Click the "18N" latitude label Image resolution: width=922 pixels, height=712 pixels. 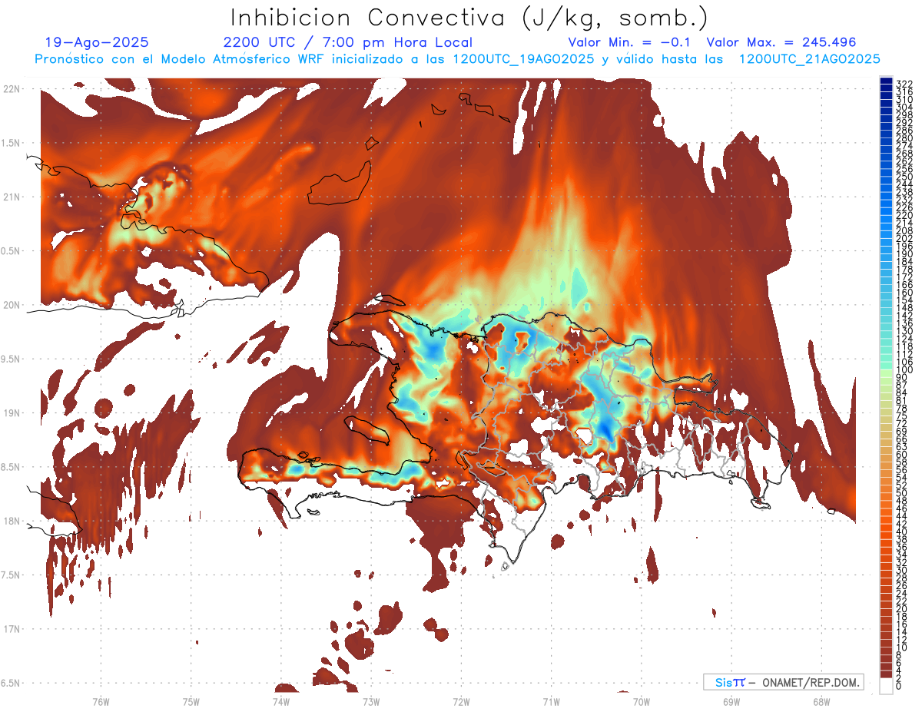pyautogui.click(x=12, y=521)
